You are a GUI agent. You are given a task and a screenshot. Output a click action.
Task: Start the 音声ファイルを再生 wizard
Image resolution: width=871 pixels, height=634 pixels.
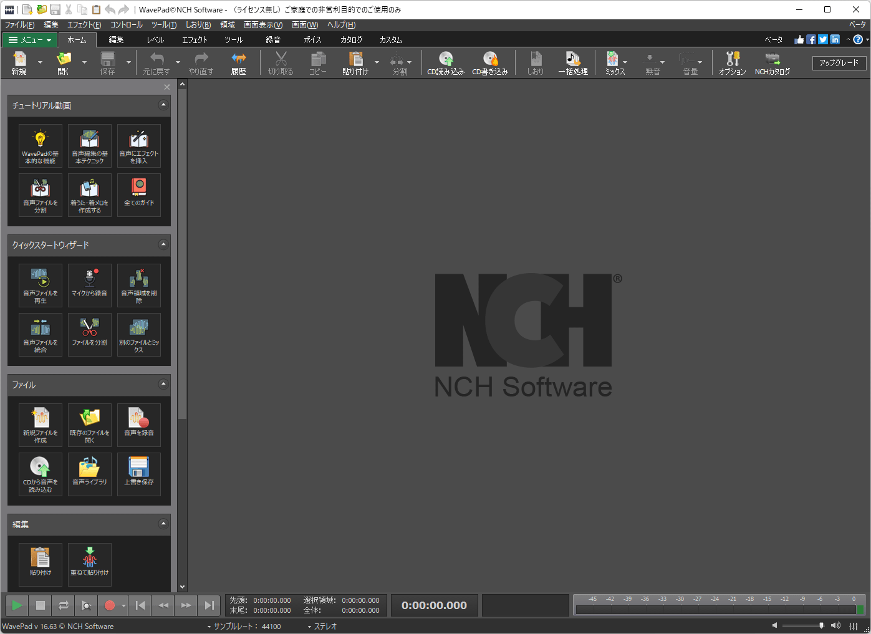[41, 286]
